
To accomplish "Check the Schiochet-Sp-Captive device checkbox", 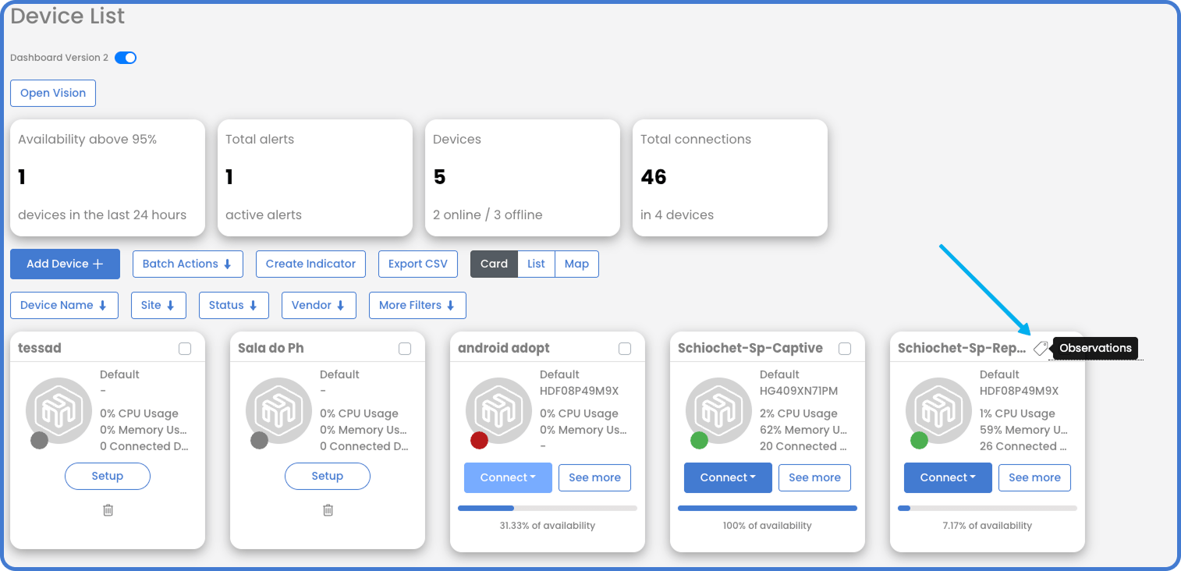I will (x=844, y=349).
